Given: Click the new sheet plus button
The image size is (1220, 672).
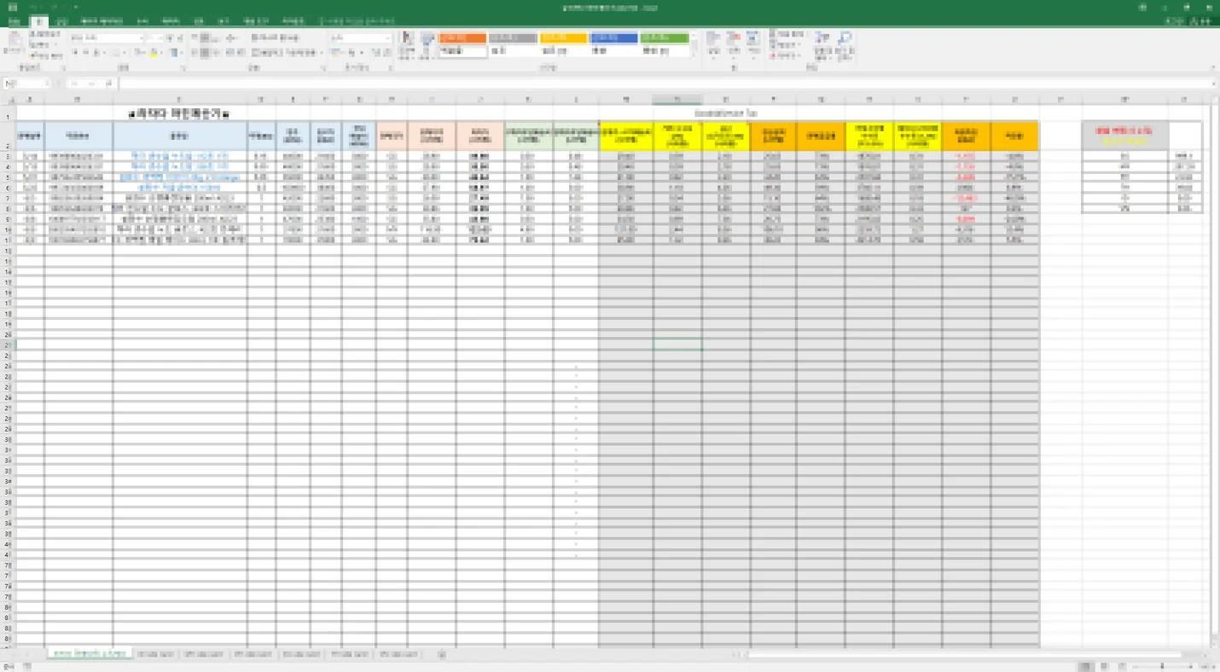Looking at the screenshot, I should coord(441,654).
